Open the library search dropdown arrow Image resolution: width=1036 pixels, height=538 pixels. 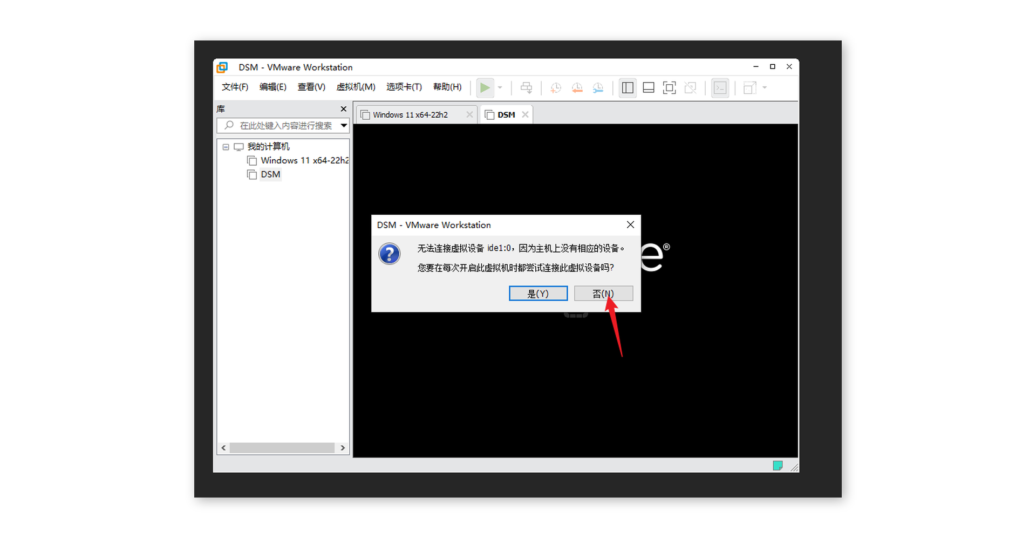(344, 126)
